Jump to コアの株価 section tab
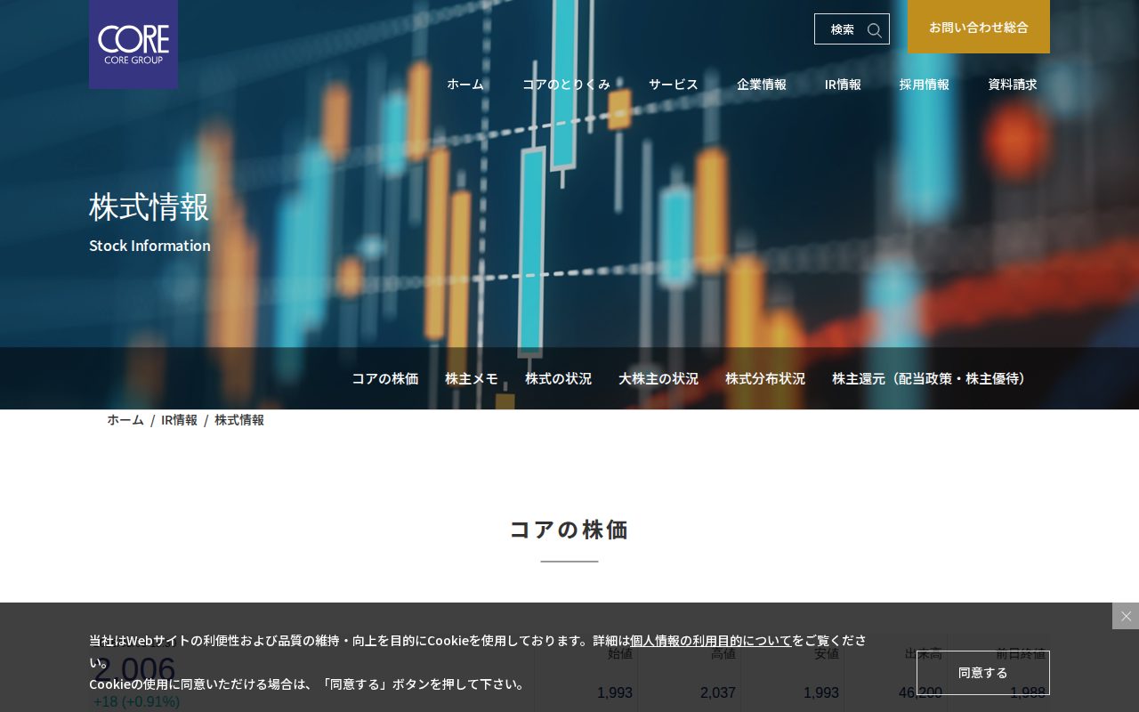The width and height of the screenshot is (1139, 712). [384, 378]
